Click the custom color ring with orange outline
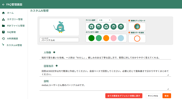Viewport: 182px width, 99px height. pyautogui.click(x=137, y=38)
